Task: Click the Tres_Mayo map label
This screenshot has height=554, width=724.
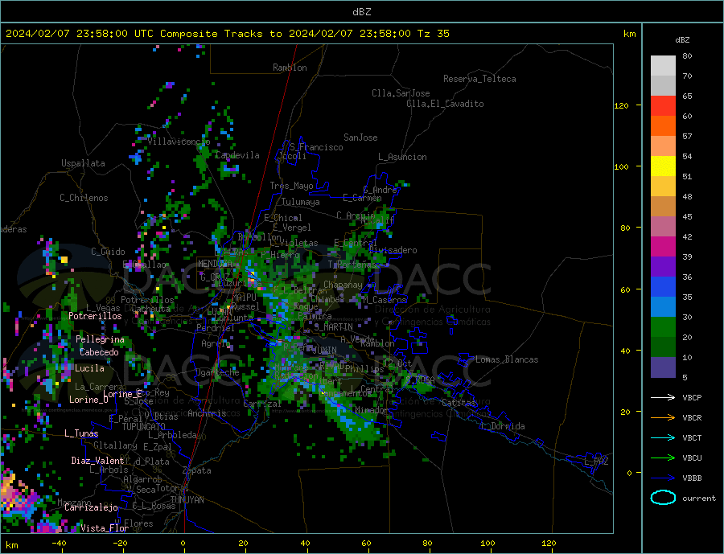Action: click(x=291, y=186)
